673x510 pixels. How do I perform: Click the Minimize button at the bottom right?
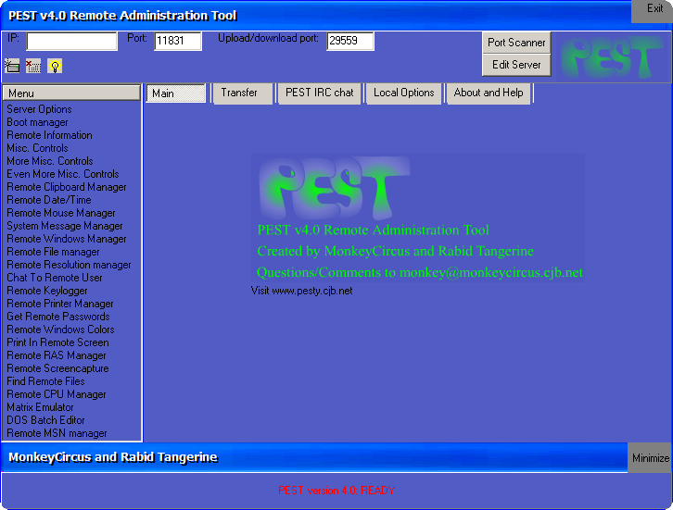650,458
